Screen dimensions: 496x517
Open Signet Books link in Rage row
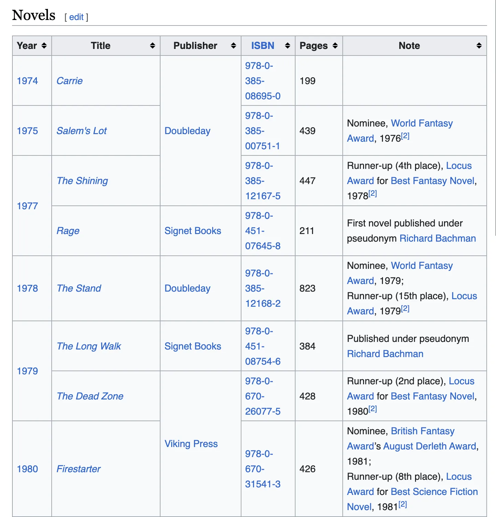(x=193, y=231)
